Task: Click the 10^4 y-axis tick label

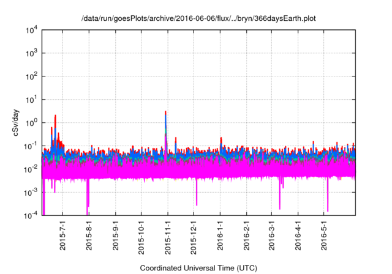Action: tap(32, 30)
